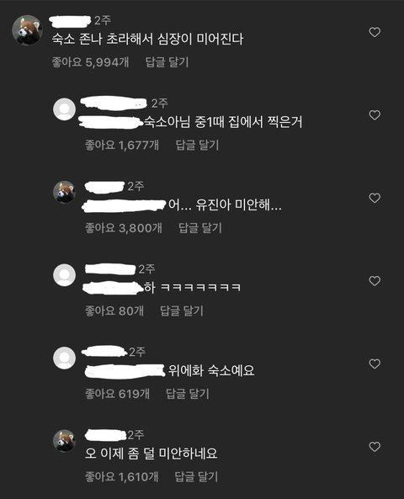Viewport: 404px width, 499px height.
Task: Tap heart next to ㅋㅋㅋㅋ reply
Action: (375, 281)
